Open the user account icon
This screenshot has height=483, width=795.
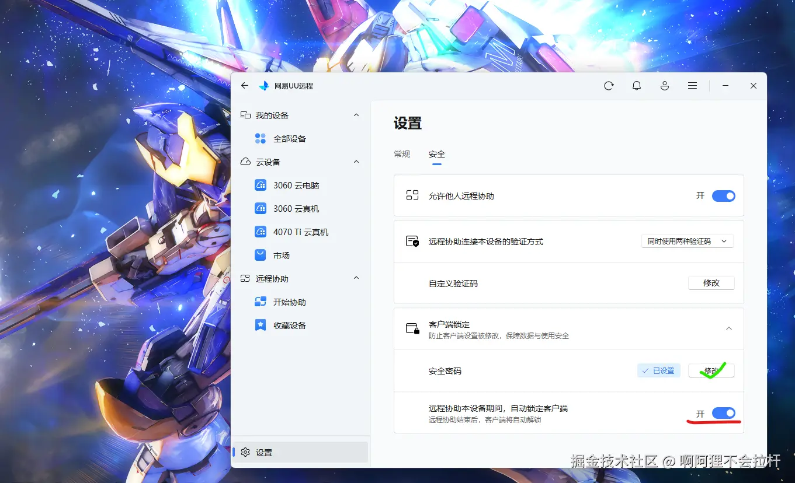665,86
